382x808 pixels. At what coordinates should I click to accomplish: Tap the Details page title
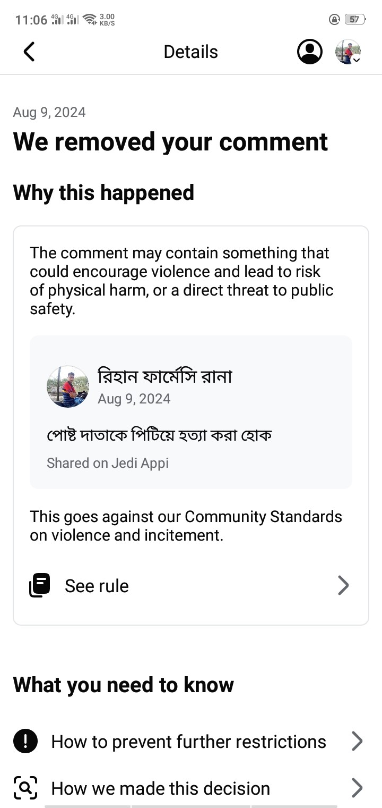[190, 52]
